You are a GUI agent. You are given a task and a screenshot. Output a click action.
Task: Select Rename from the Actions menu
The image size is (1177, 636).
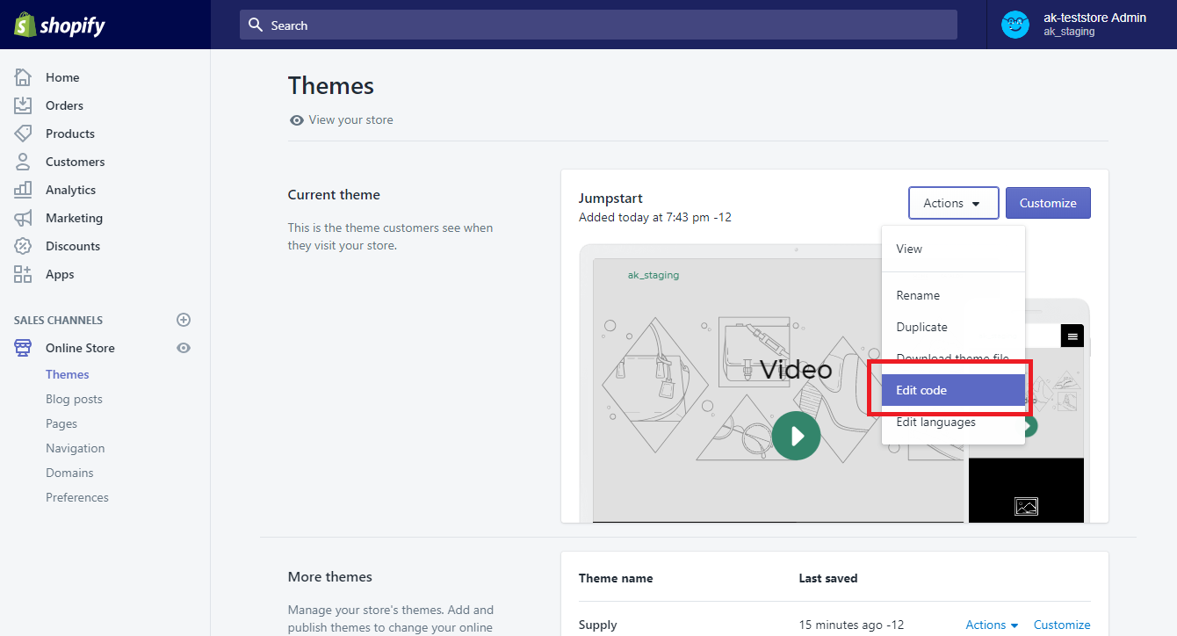953,295
